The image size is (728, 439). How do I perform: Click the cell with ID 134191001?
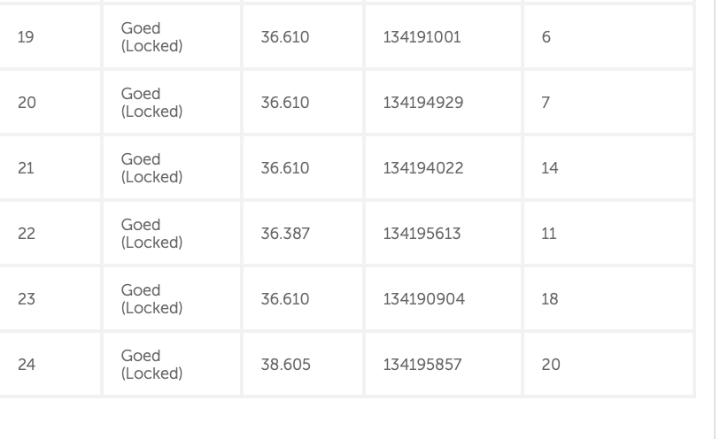[x=422, y=37]
